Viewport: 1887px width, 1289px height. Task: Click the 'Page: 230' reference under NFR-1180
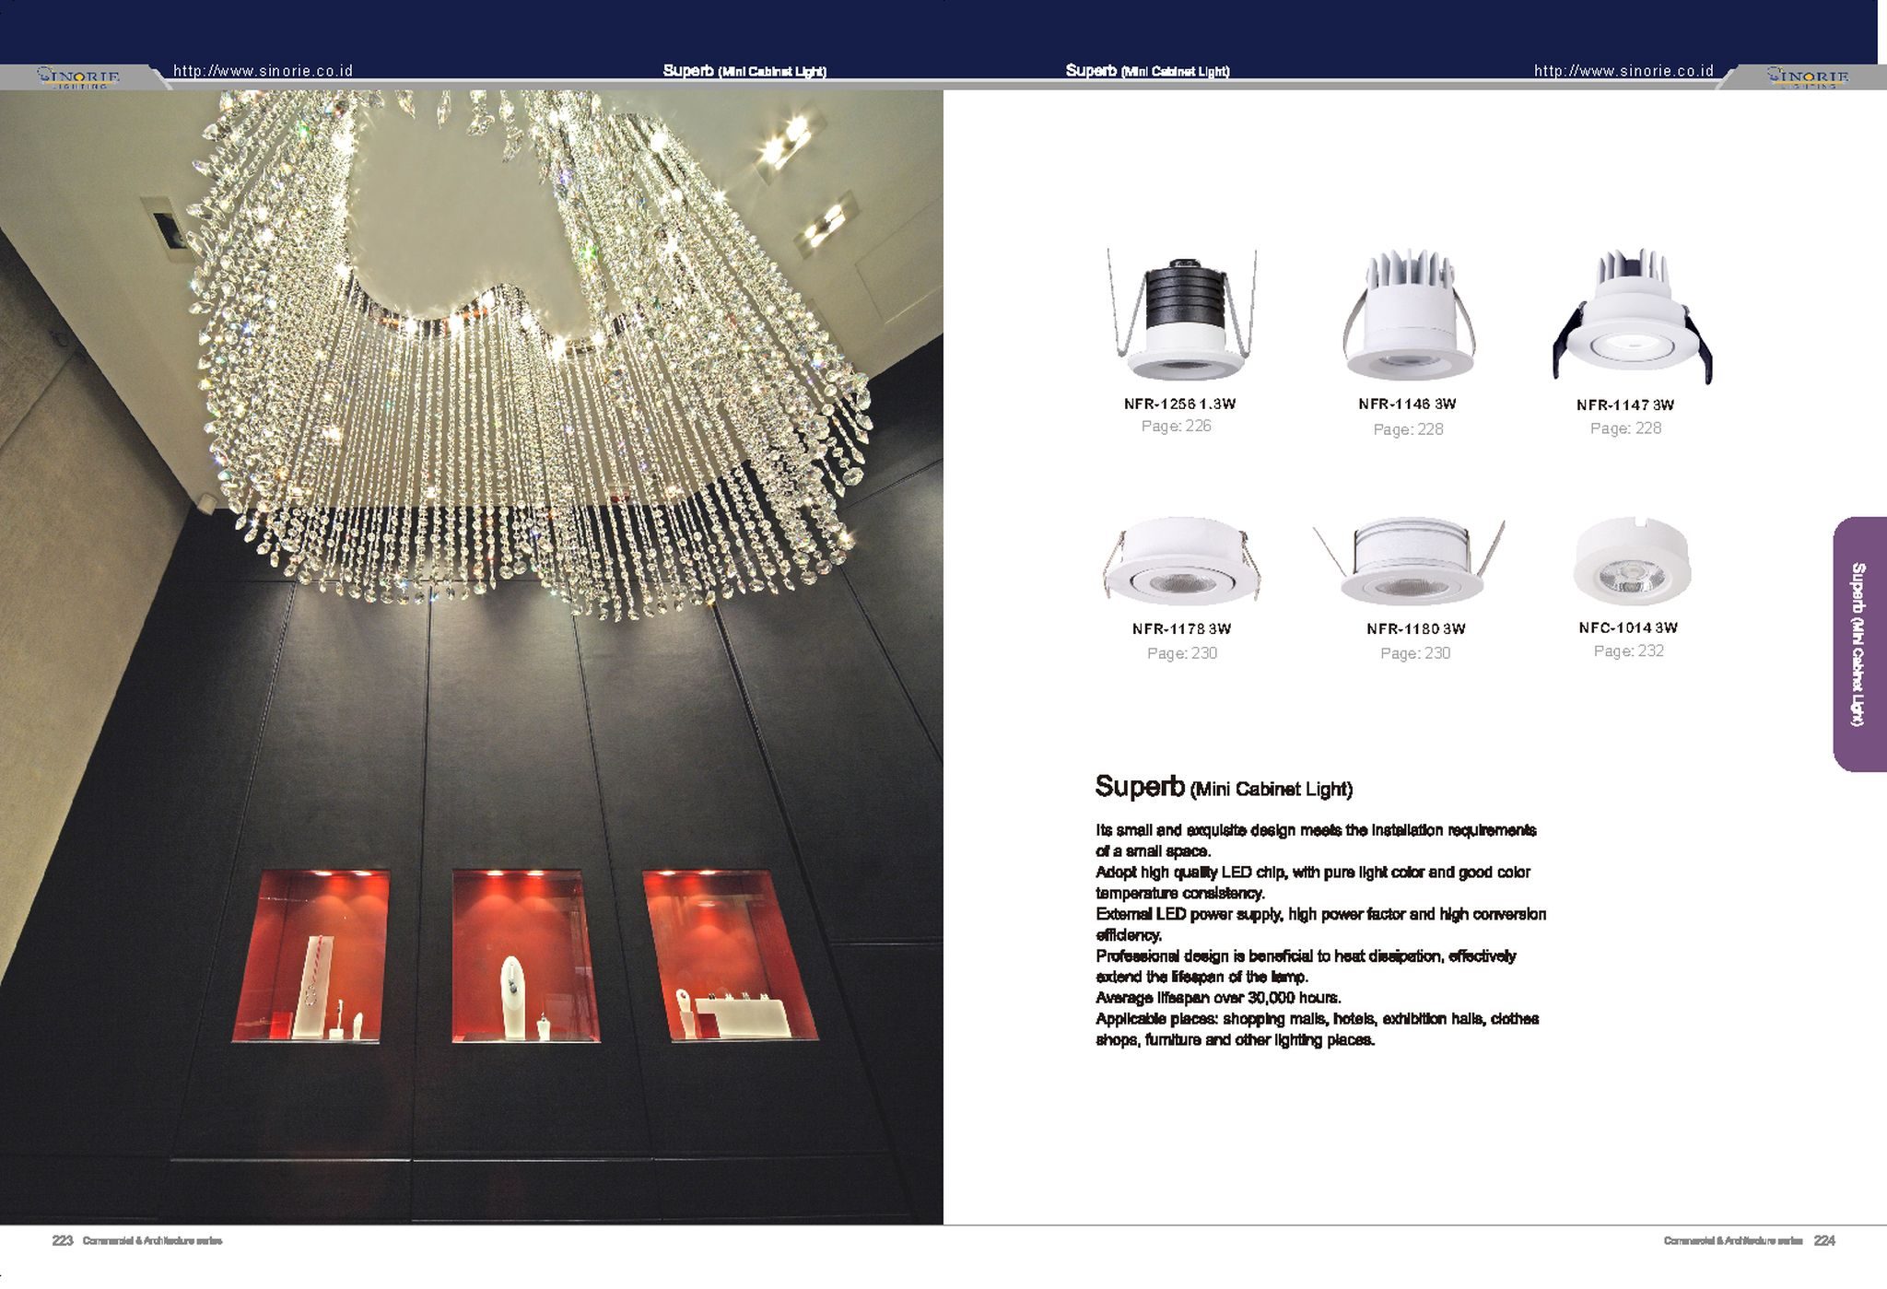point(1415,653)
